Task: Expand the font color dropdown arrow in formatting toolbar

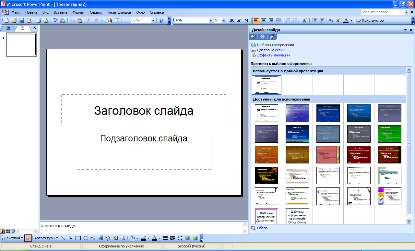Action: tap(351, 20)
